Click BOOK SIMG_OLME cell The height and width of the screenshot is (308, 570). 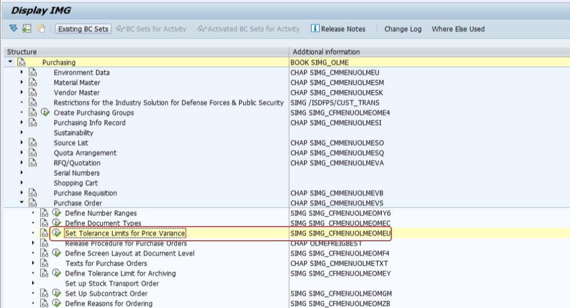point(319,63)
